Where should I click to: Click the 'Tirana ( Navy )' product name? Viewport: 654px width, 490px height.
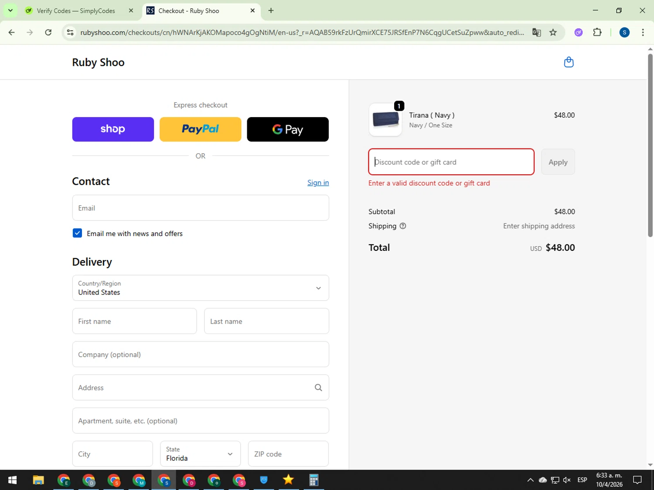(x=432, y=115)
